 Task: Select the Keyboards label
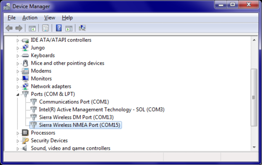click(43, 56)
